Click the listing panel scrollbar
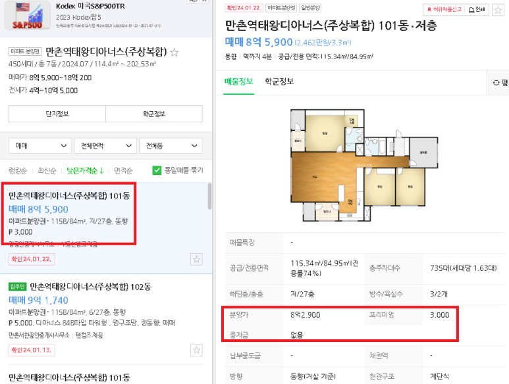Image resolution: width=509 pixels, height=384 pixels. pyautogui.click(x=209, y=196)
